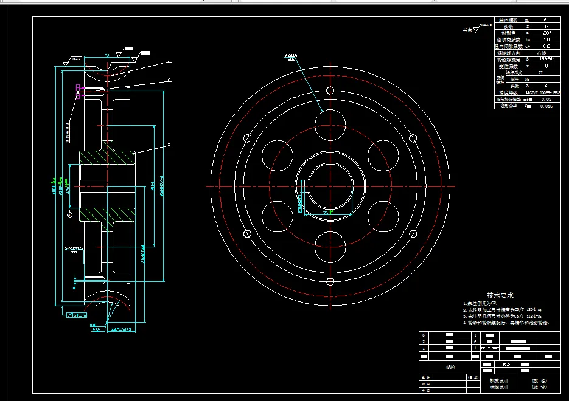Screen dimensions: 569x401
Task: Select the 0.018 A geometric tolerance frame
Action: click(x=77, y=315)
